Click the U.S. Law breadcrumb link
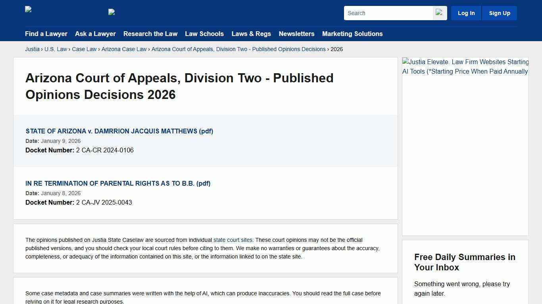Screen dimensions: 542x304 pos(56,49)
